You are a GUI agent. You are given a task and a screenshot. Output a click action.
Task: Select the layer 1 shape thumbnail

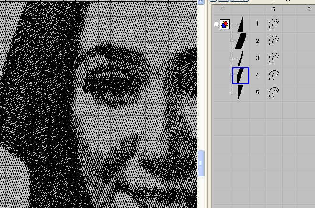(241, 24)
